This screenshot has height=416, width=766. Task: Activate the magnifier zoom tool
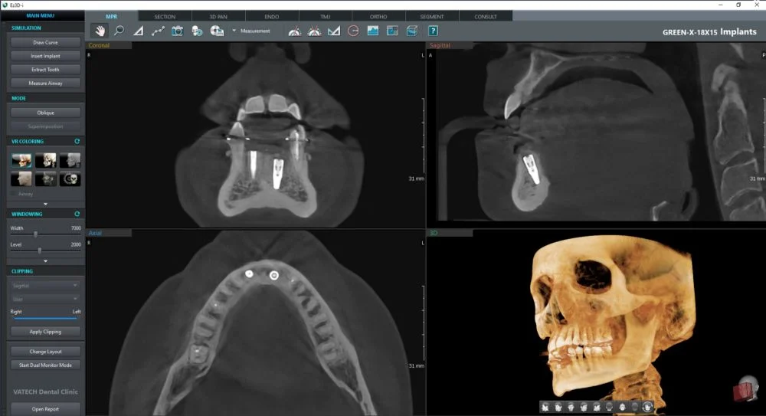[119, 31]
